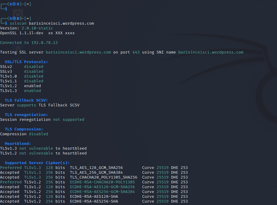277x205 pixels.
Task: Click the TLSv1.3 enabled status
Action: (x=33, y=90)
